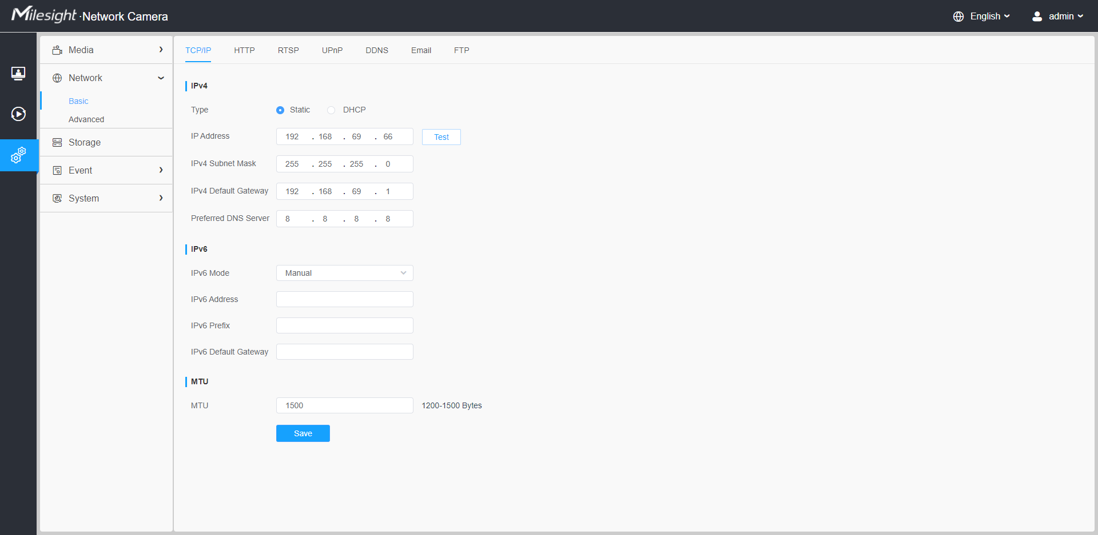Click the Event icon in sidebar
This screenshot has width=1098, height=535.
coord(57,171)
